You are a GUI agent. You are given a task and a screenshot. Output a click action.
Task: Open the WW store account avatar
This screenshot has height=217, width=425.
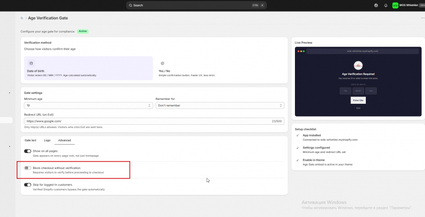[395, 6]
